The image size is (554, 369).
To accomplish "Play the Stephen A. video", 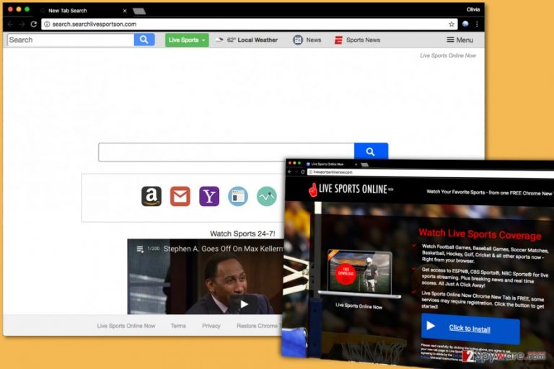I will 244,304.
